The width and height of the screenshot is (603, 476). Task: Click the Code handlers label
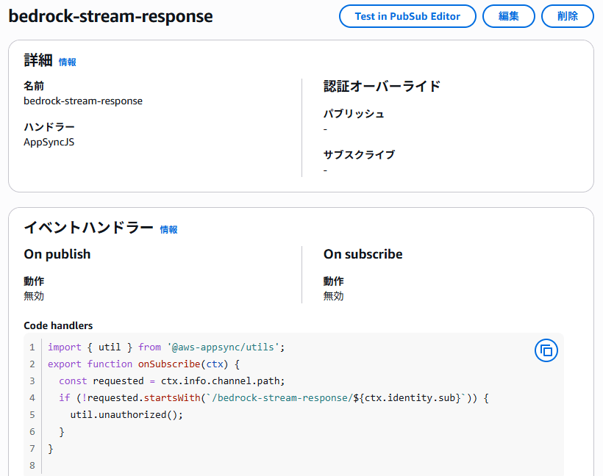[x=58, y=326]
